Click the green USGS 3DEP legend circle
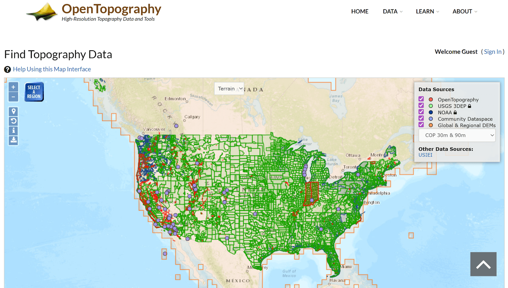This screenshot has height=288, width=508. 431,106
